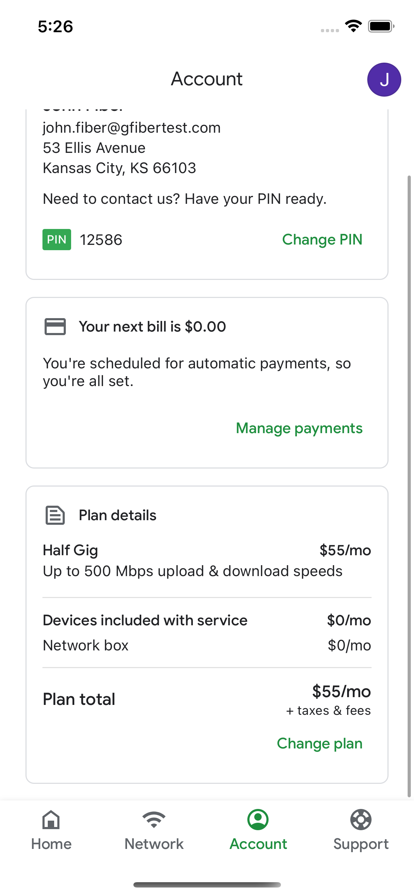Image resolution: width=414 pixels, height=896 pixels.
Task: Switch to the Home tab label
Action: point(51,844)
